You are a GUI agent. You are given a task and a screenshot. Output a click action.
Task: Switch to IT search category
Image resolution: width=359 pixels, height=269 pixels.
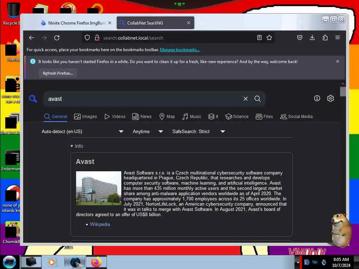213,117
